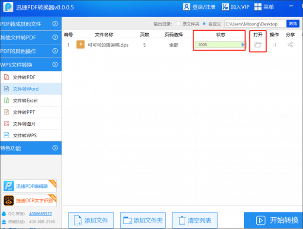
Task: Open 页码选择 全部 for the dps file
Action: 174,45
